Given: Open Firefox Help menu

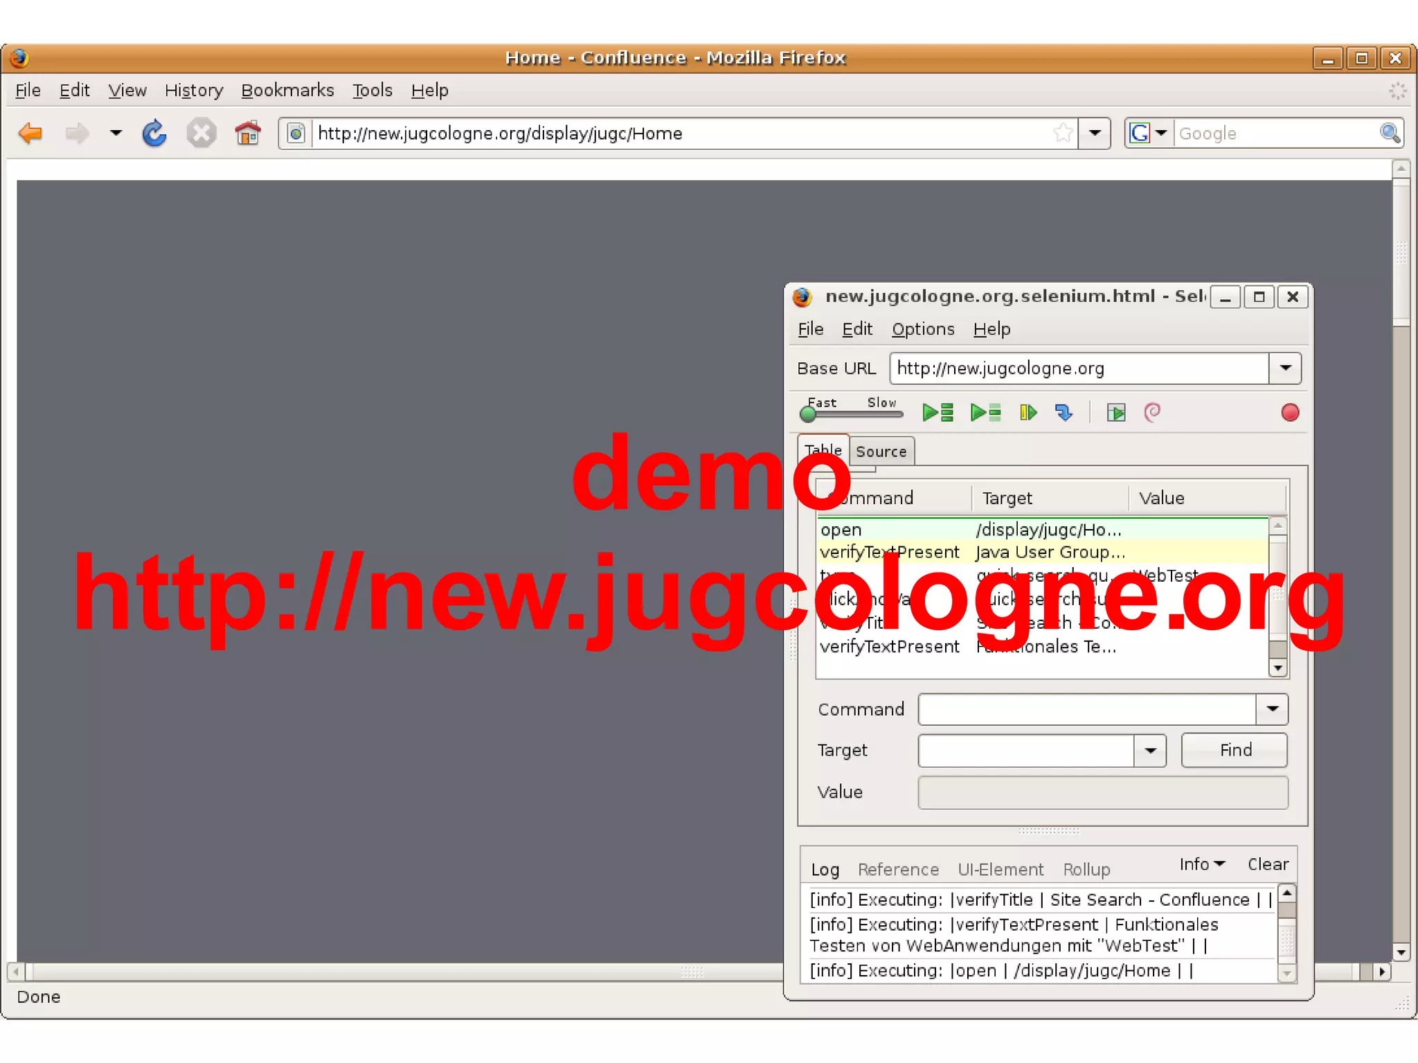Looking at the screenshot, I should [429, 91].
